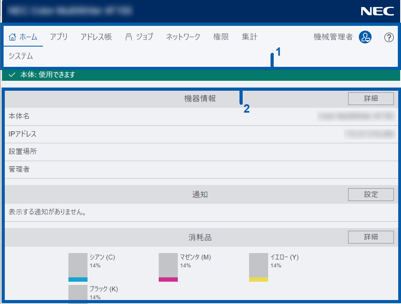
Task: Click the 機械管理者 label
Action: pos(333,37)
